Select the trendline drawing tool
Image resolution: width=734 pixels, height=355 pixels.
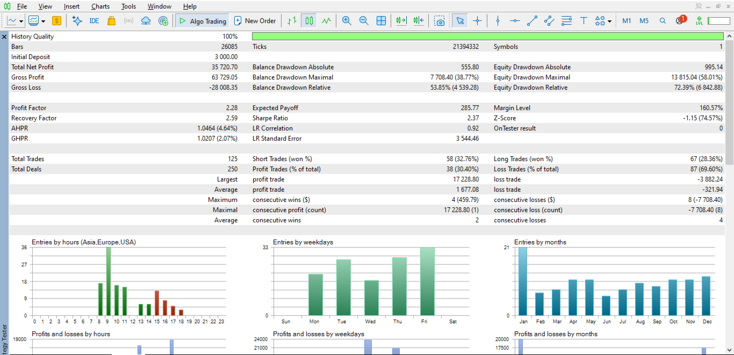[532, 21]
